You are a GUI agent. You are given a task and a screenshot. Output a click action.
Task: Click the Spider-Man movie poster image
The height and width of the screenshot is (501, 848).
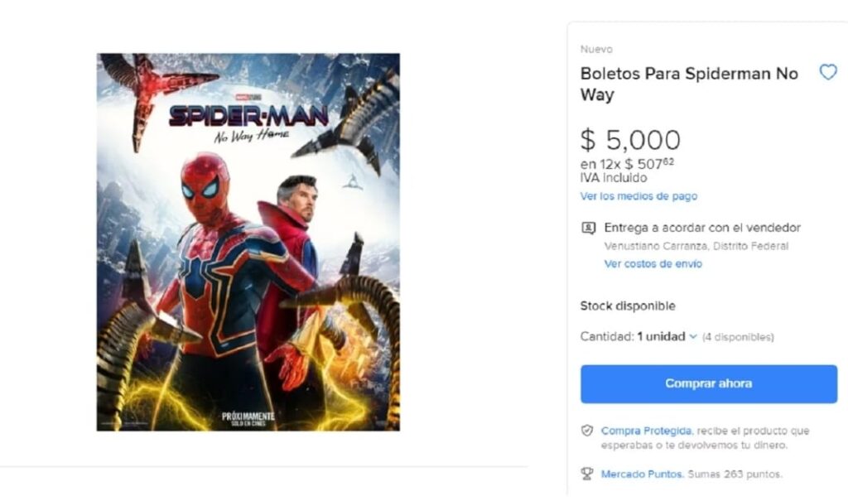248,242
